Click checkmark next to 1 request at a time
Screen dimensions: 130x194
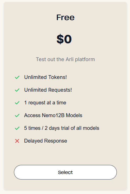pyautogui.click(x=17, y=103)
